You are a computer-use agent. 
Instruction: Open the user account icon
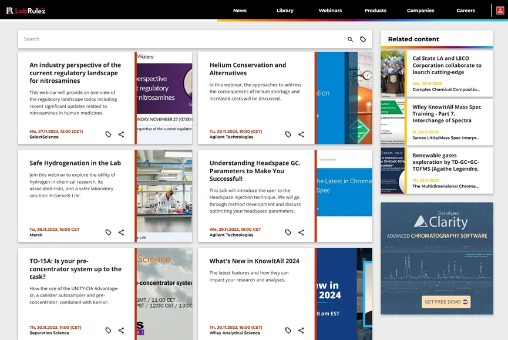coord(500,11)
